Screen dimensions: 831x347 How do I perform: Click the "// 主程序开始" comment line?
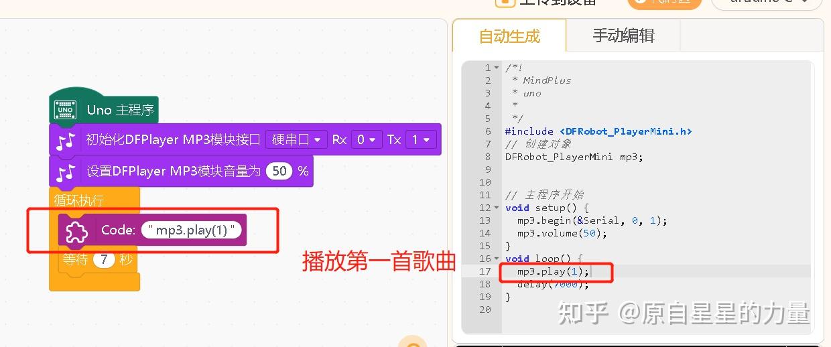[x=544, y=195]
